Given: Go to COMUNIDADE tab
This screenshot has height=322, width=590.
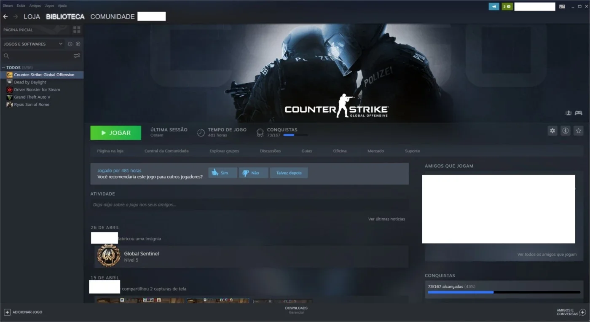Looking at the screenshot, I should [x=113, y=16].
